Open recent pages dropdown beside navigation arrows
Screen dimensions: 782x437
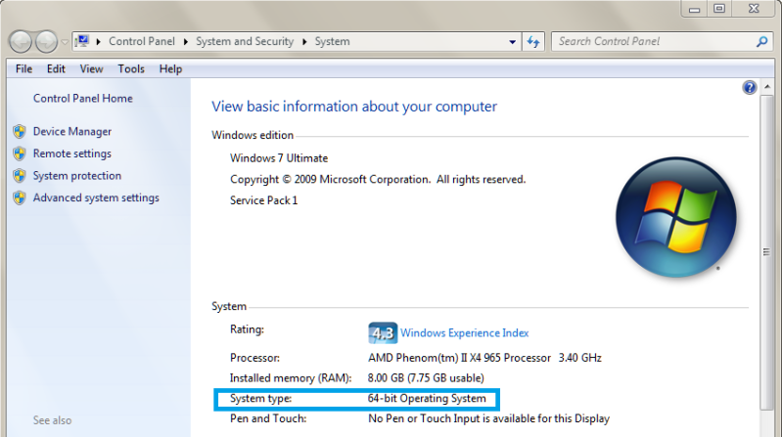pyautogui.click(x=65, y=42)
